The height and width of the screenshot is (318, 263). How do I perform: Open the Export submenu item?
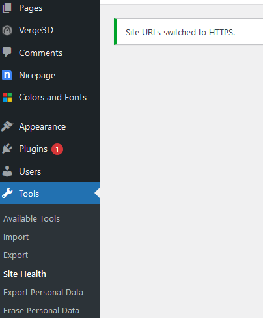16,255
